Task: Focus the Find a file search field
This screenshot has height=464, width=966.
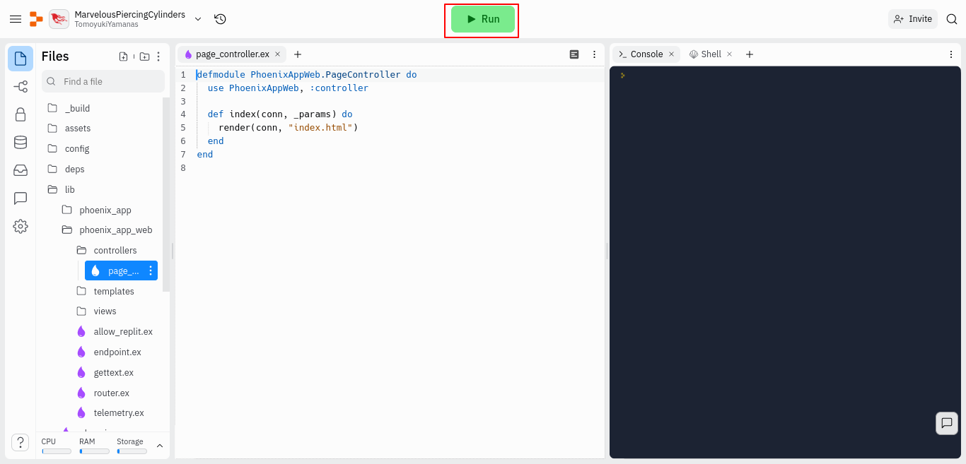Action: tap(103, 81)
